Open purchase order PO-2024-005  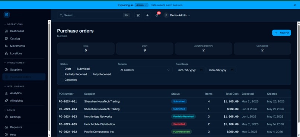click(x=68, y=124)
